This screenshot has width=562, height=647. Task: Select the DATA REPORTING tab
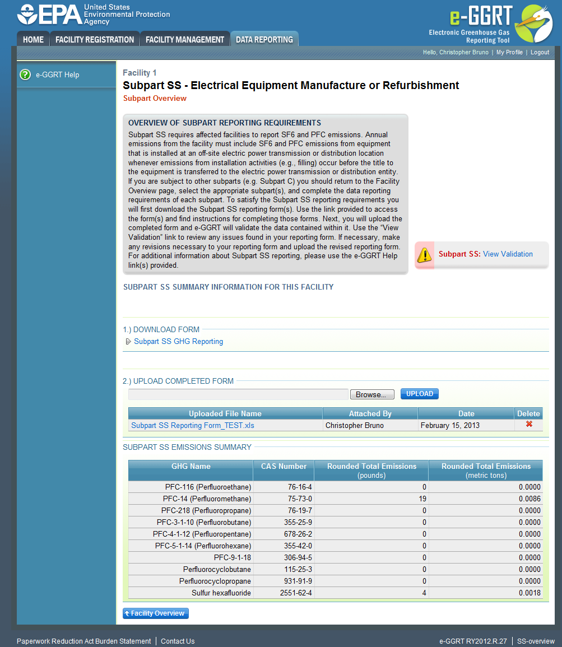coord(264,40)
